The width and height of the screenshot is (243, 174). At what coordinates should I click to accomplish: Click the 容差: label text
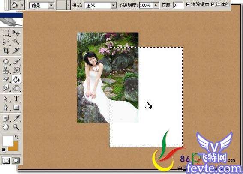click(x=166, y=6)
